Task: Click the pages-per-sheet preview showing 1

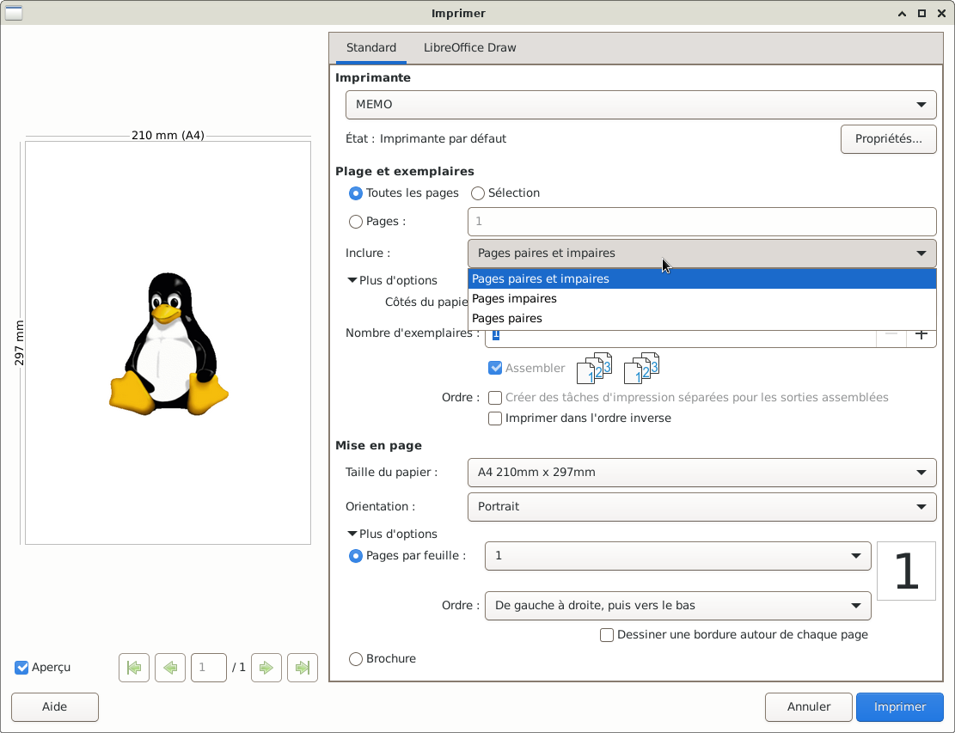Action: pos(906,571)
